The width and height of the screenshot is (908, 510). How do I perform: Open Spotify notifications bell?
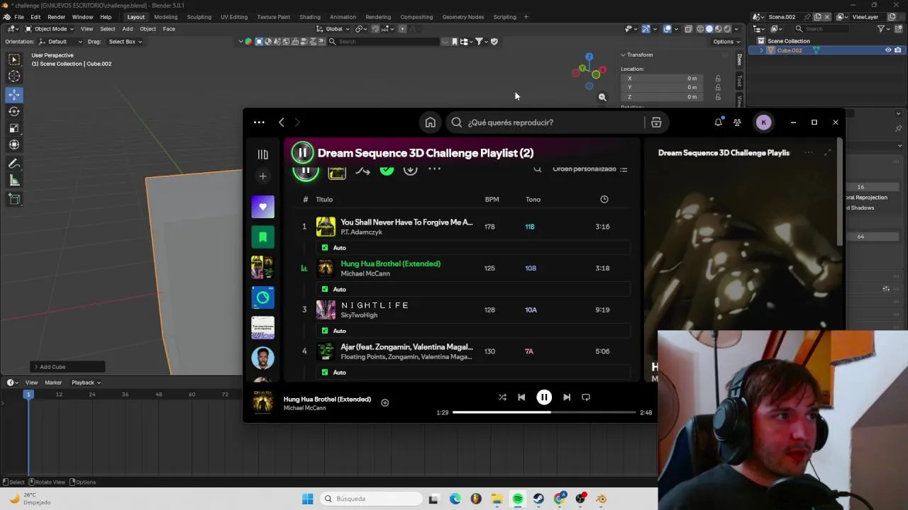point(718,123)
